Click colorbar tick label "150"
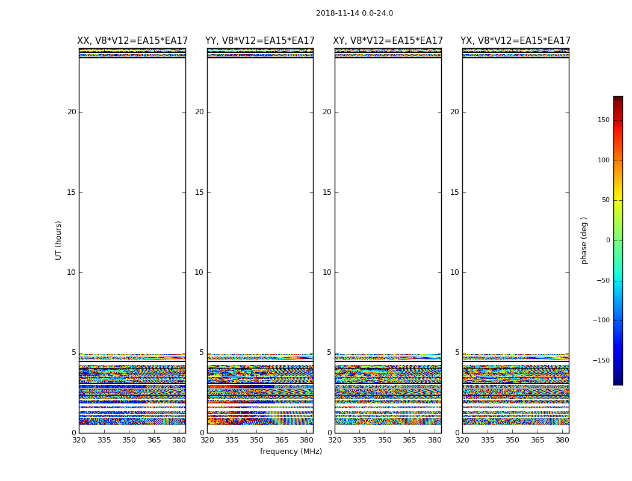 pos(604,120)
